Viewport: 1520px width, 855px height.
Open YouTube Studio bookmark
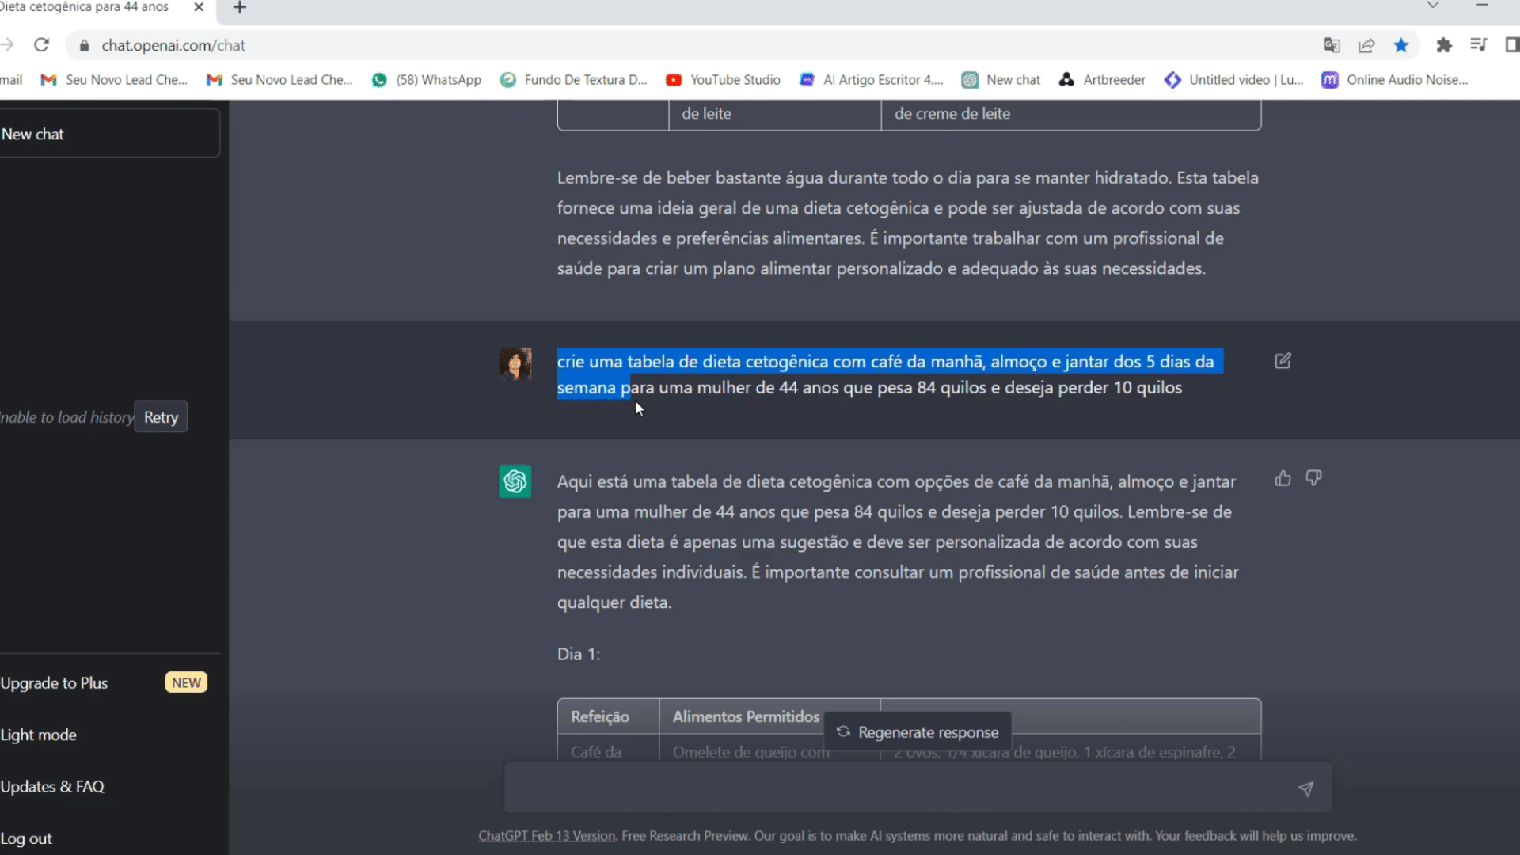(724, 80)
